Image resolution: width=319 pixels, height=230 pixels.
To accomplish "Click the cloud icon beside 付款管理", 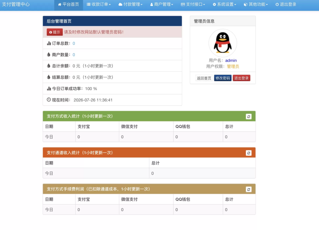I will [121, 4].
